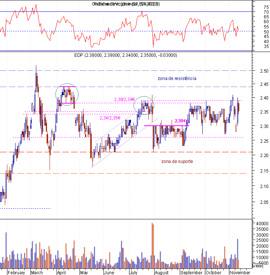
Task: Click the 40000 volume axis value
Action: pos(262,224)
